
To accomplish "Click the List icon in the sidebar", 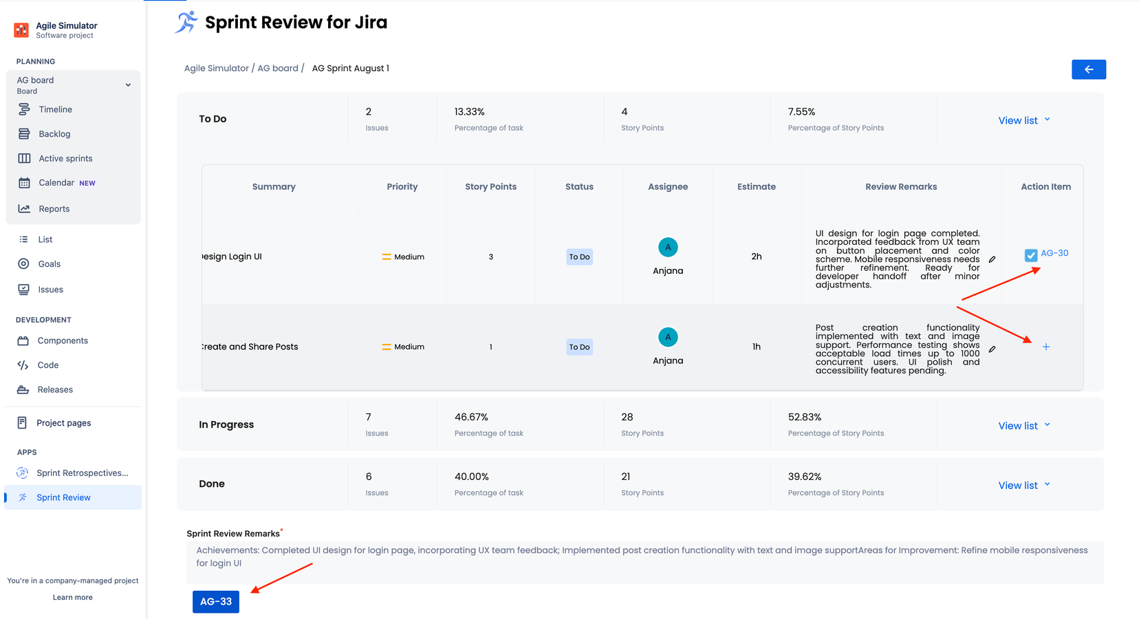I will (x=23, y=239).
